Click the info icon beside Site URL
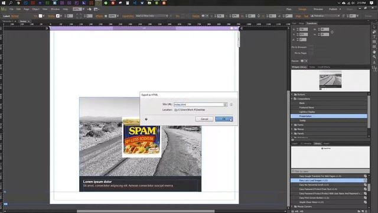Screen dimensions: 378x213 231,105
